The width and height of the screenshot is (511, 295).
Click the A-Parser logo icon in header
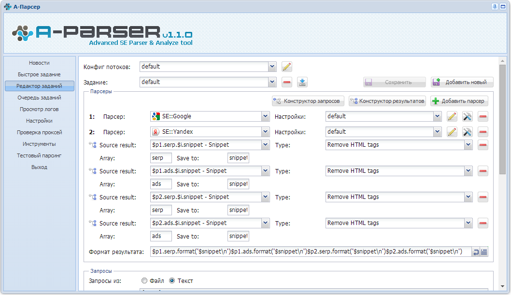point(23,33)
